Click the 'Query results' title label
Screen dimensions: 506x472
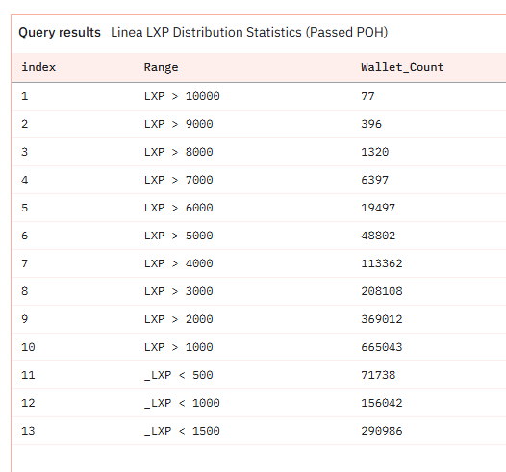[60, 33]
